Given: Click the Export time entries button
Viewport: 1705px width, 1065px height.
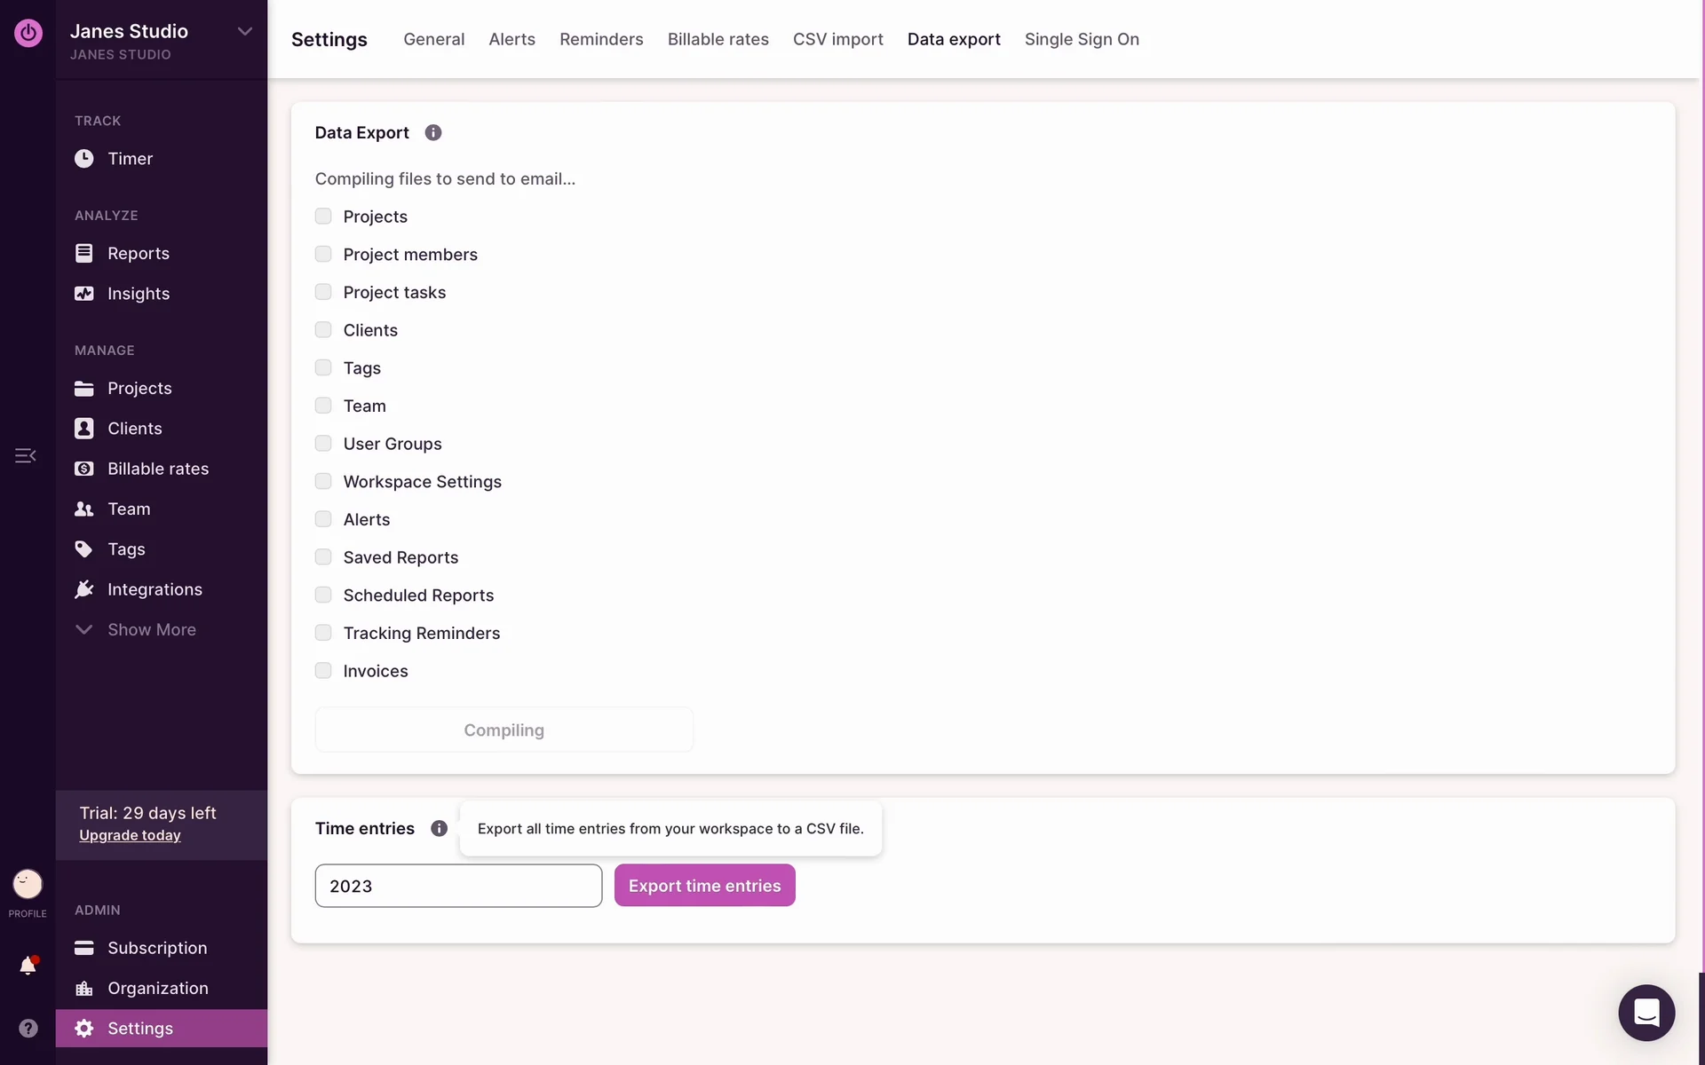Looking at the screenshot, I should pos(704,886).
